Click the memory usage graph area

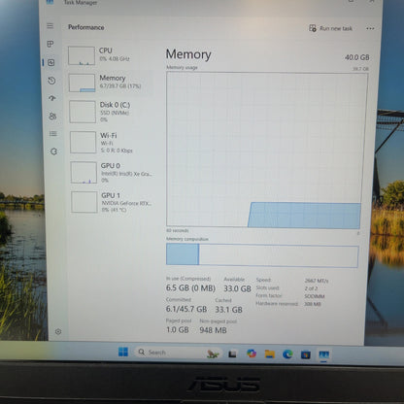267,150
